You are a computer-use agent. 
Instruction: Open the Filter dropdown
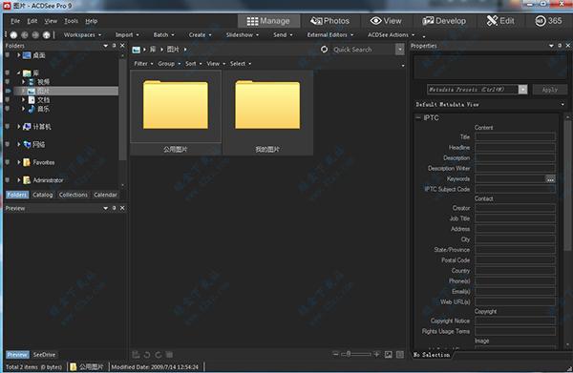pyautogui.click(x=143, y=64)
